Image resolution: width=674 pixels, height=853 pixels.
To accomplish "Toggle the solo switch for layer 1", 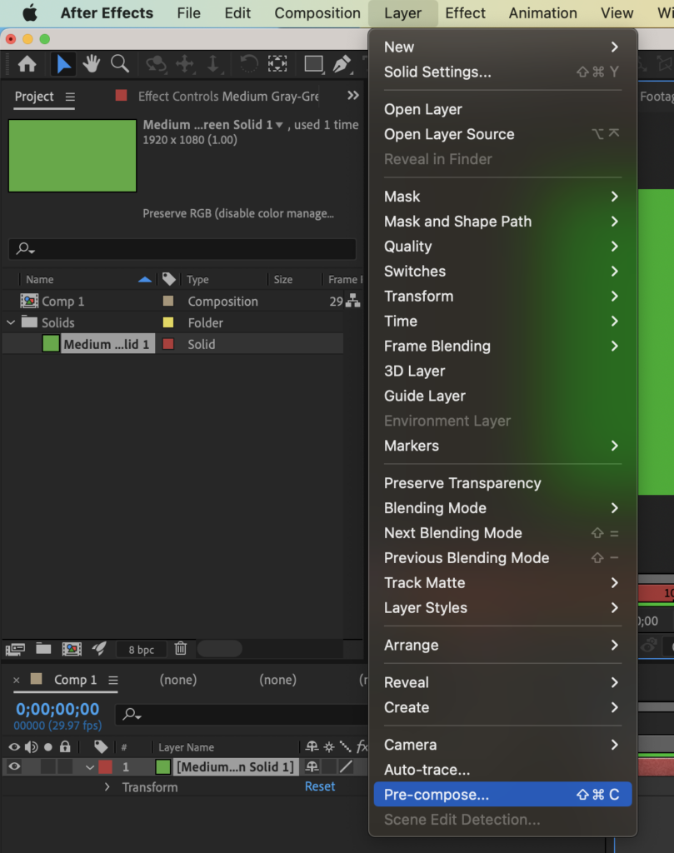I will (47, 766).
